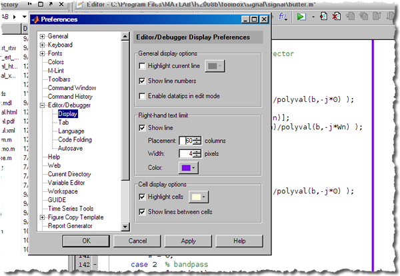The height and width of the screenshot is (276, 400).
Task: Open the Command Window preferences
Action: point(71,88)
